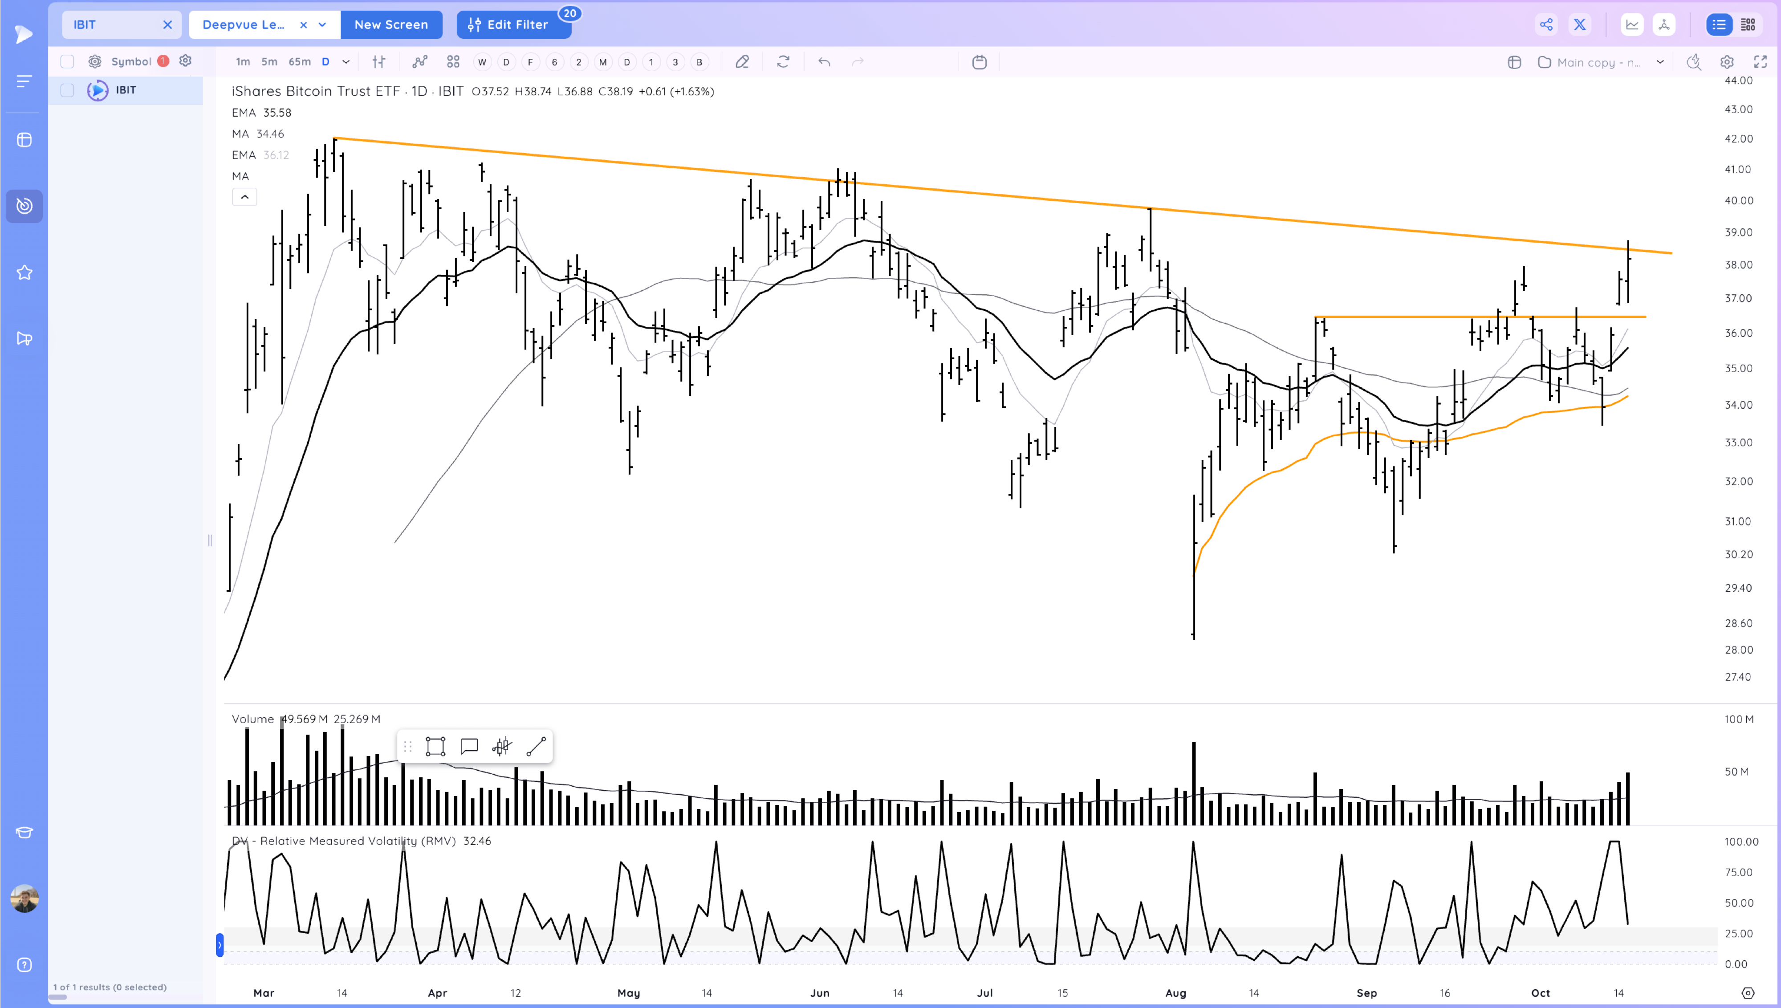The height and width of the screenshot is (1008, 1781).
Task: Open the indicators icon in chart toolbar
Action: pyautogui.click(x=419, y=61)
